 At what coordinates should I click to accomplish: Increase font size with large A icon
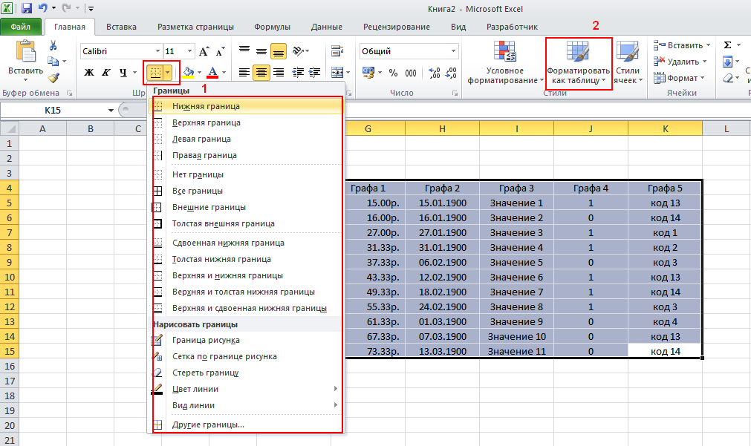pos(204,51)
